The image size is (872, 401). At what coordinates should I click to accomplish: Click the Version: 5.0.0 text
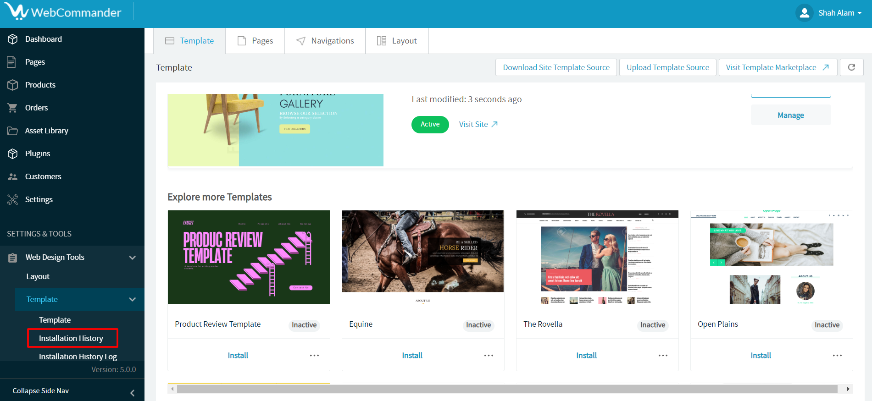[x=114, y=369]
